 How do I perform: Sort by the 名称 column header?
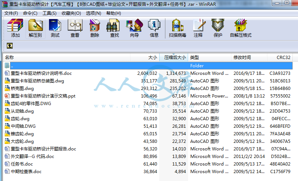[x=67, y=58]
